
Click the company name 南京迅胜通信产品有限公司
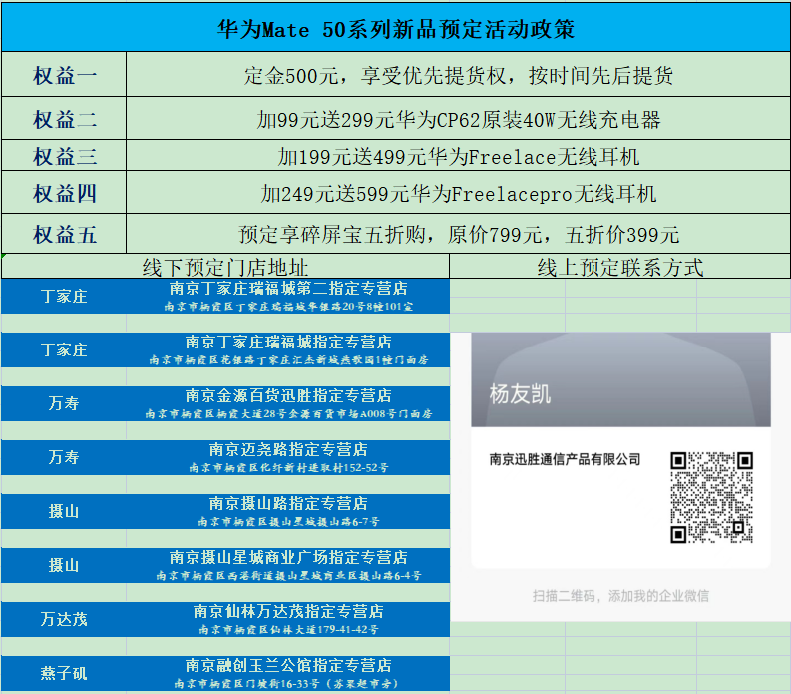coord(565,460)
